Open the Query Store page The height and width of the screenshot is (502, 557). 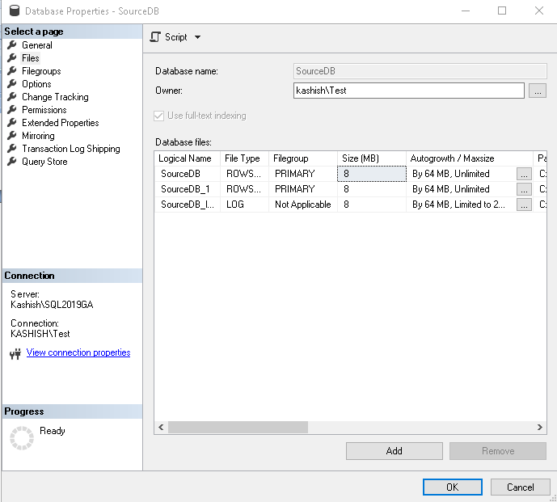click(44, 162)
